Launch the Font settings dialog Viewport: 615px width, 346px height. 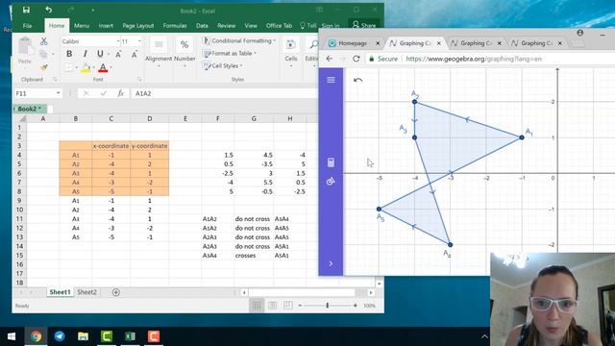coord(139,80)
